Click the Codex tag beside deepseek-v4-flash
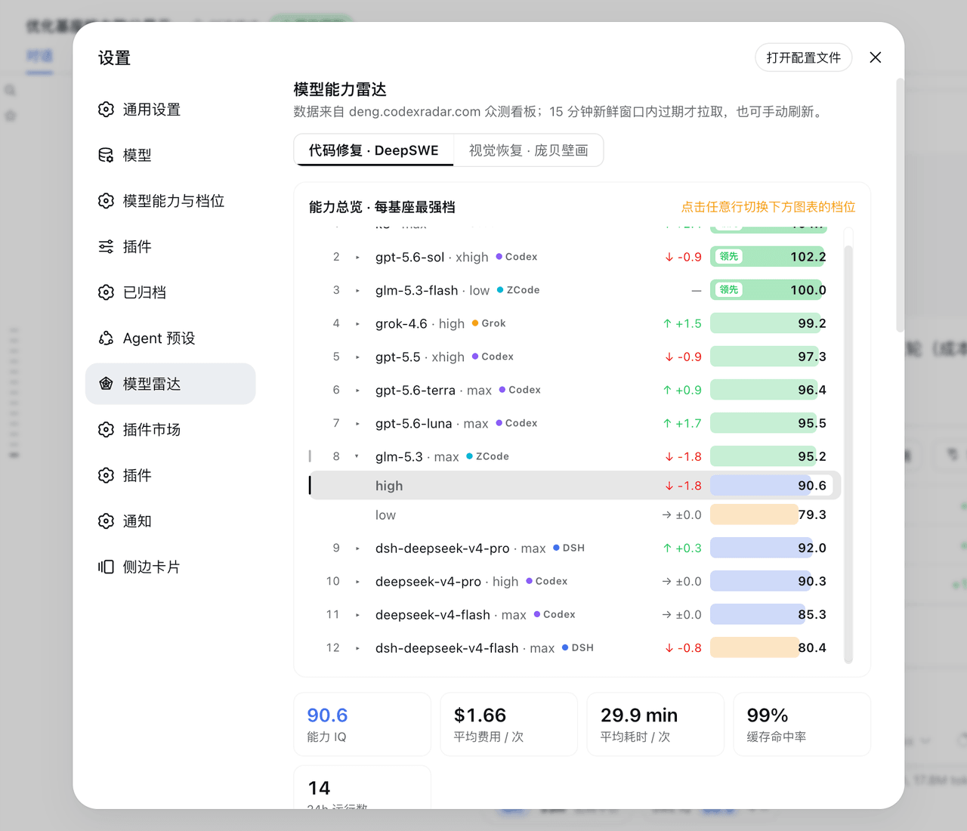Viewport: 967px width, 831px height. click(555, 614)
